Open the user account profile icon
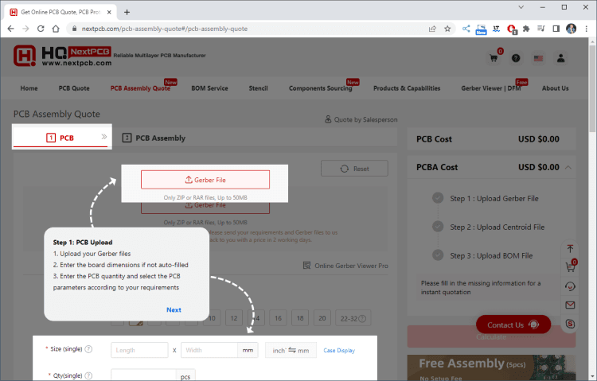 click(561, 58)
